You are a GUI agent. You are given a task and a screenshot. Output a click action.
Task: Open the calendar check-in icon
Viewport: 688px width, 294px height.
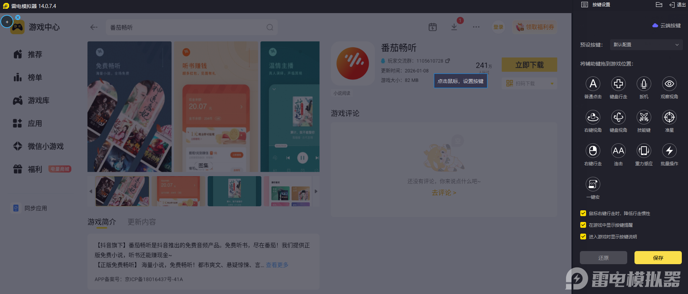click(x=432, y=27)
